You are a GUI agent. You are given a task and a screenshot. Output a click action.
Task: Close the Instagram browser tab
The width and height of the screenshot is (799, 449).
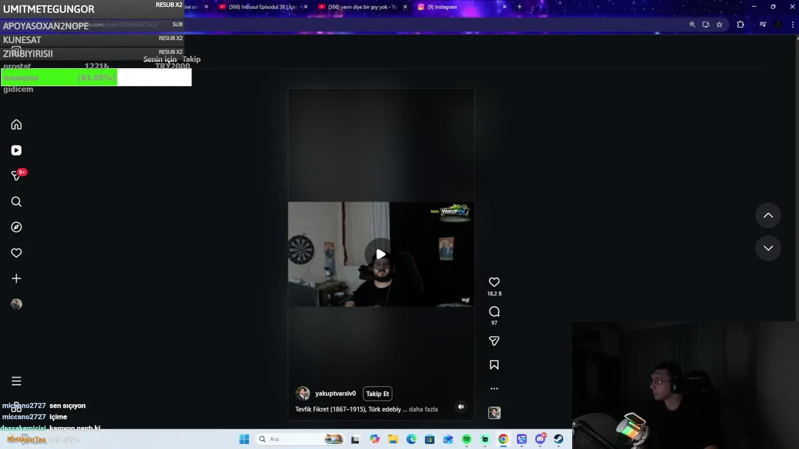504,7
